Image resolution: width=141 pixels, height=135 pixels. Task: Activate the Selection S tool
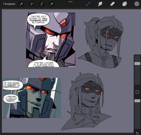pos(42,4)
